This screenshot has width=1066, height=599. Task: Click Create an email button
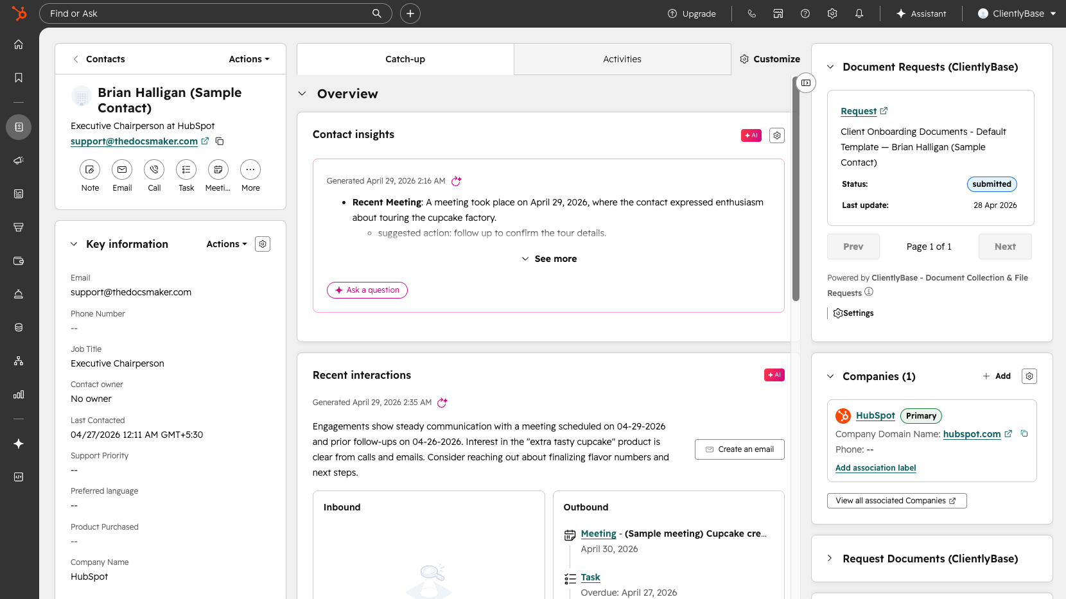pos(740,449)
